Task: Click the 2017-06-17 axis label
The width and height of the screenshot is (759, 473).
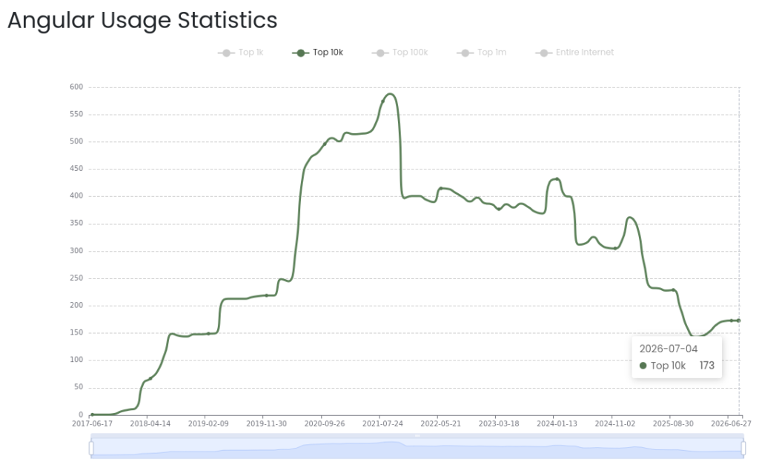Action: (92, 423)
